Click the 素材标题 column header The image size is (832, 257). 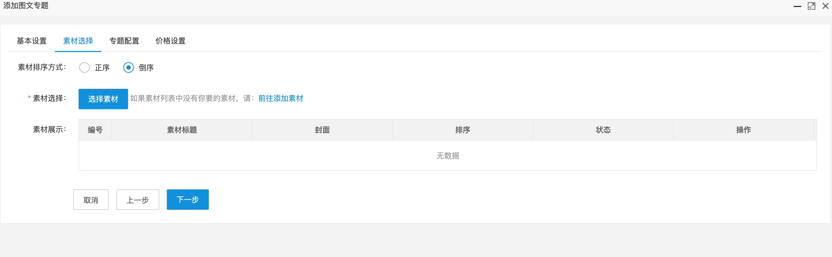182,130
